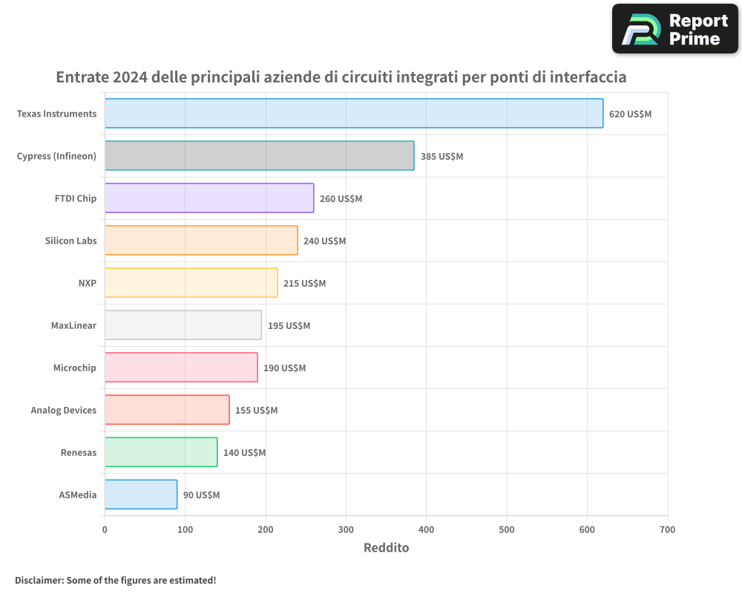Screen dimensions: 742x594
Task: Click the 700 tick on the x-axis
Action: (667, 529)
